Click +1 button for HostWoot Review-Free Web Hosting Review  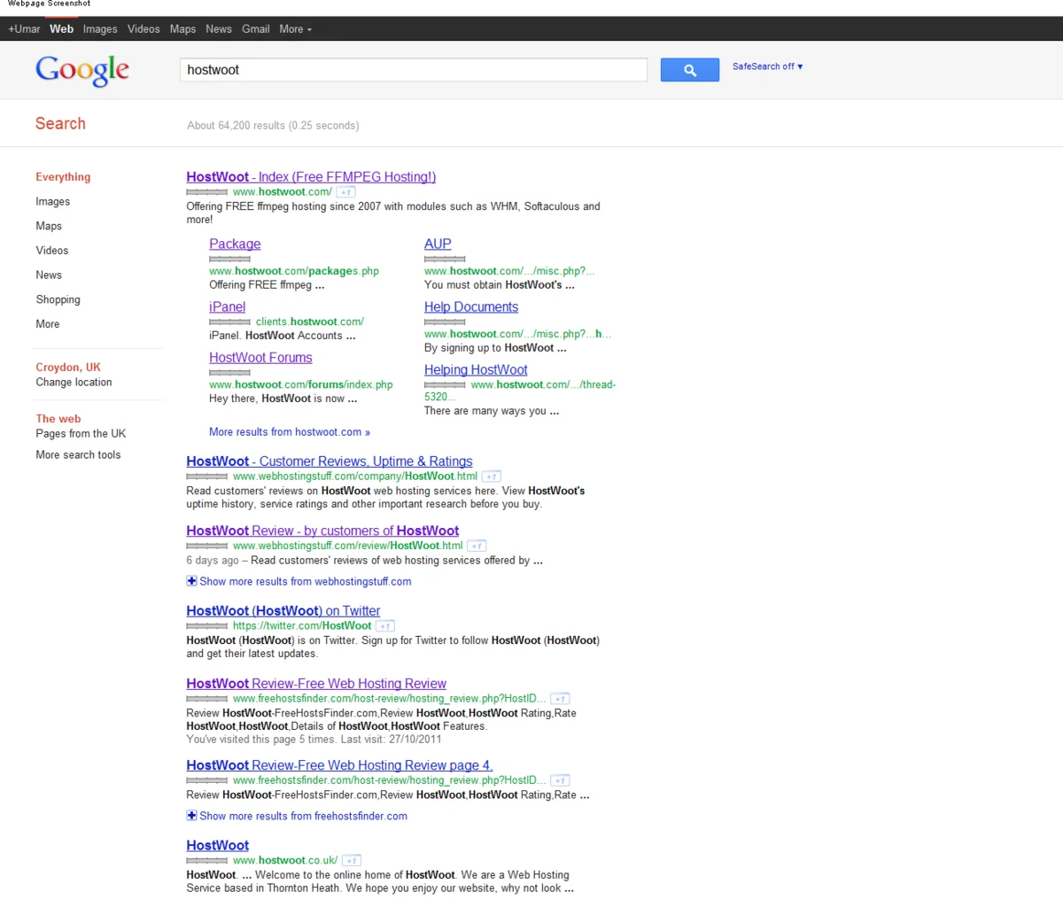coord(560,699)
